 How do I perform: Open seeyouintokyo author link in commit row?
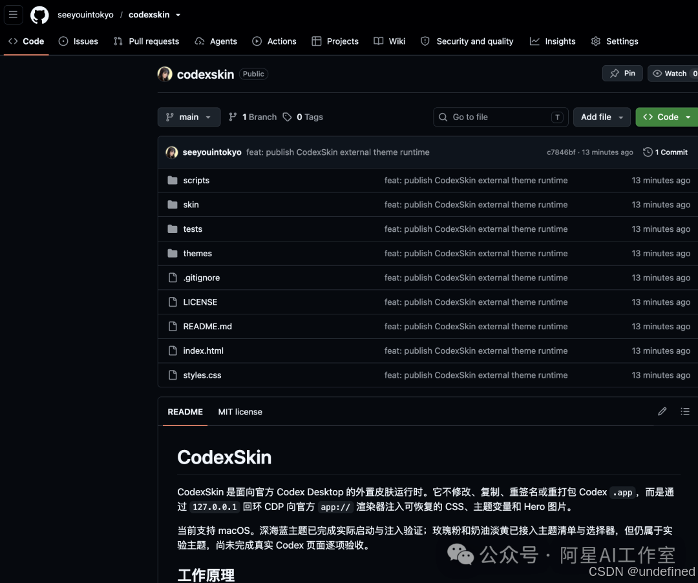pos(212,152)
